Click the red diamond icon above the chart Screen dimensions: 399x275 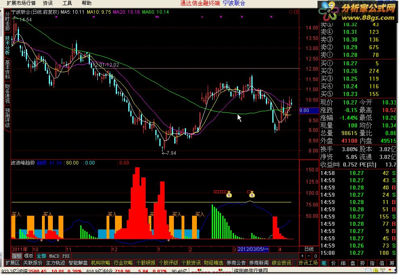point(290,12)
